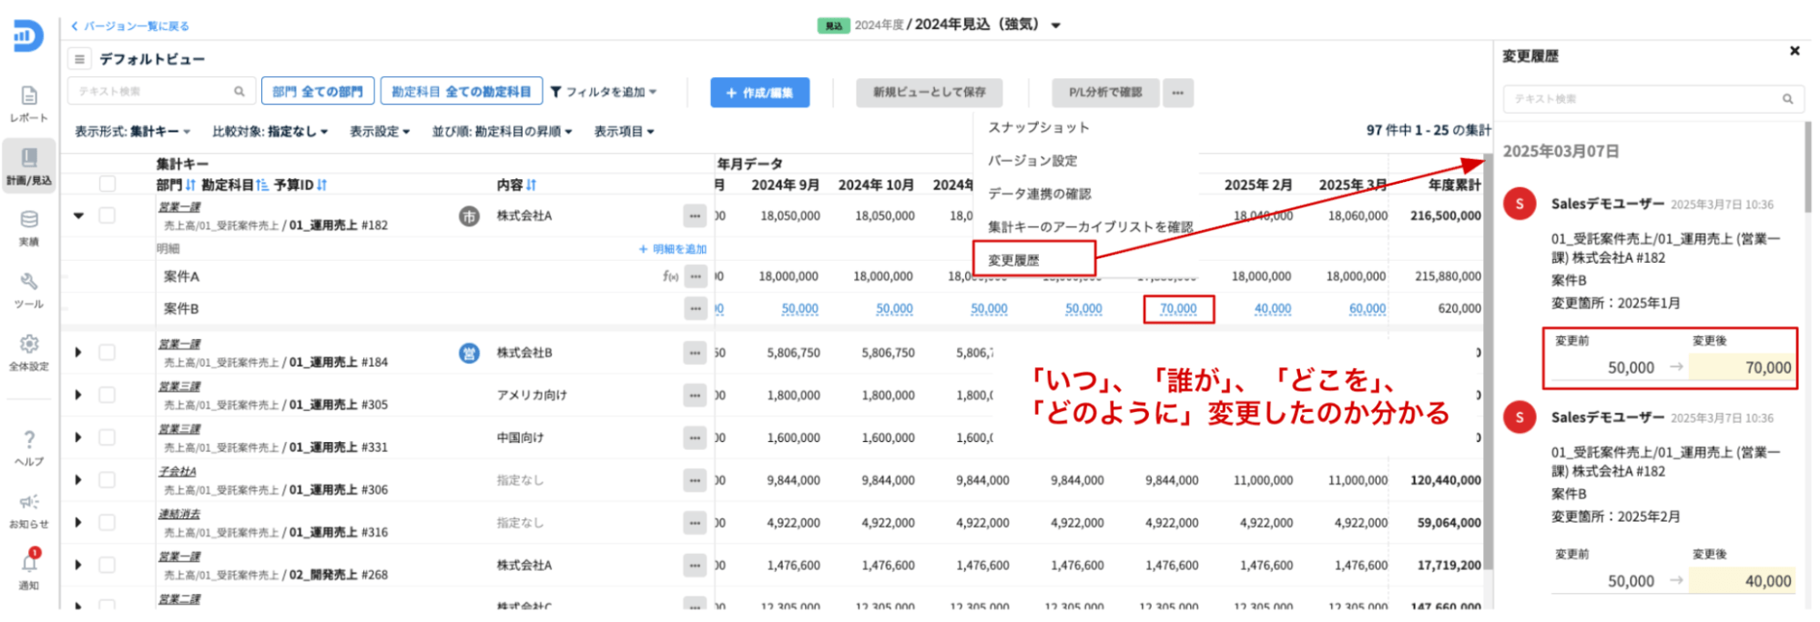The width and height of the screenshot is (1820, 622).
Task: Click the table's vertical scrollbar
Action: point(1488,364)
